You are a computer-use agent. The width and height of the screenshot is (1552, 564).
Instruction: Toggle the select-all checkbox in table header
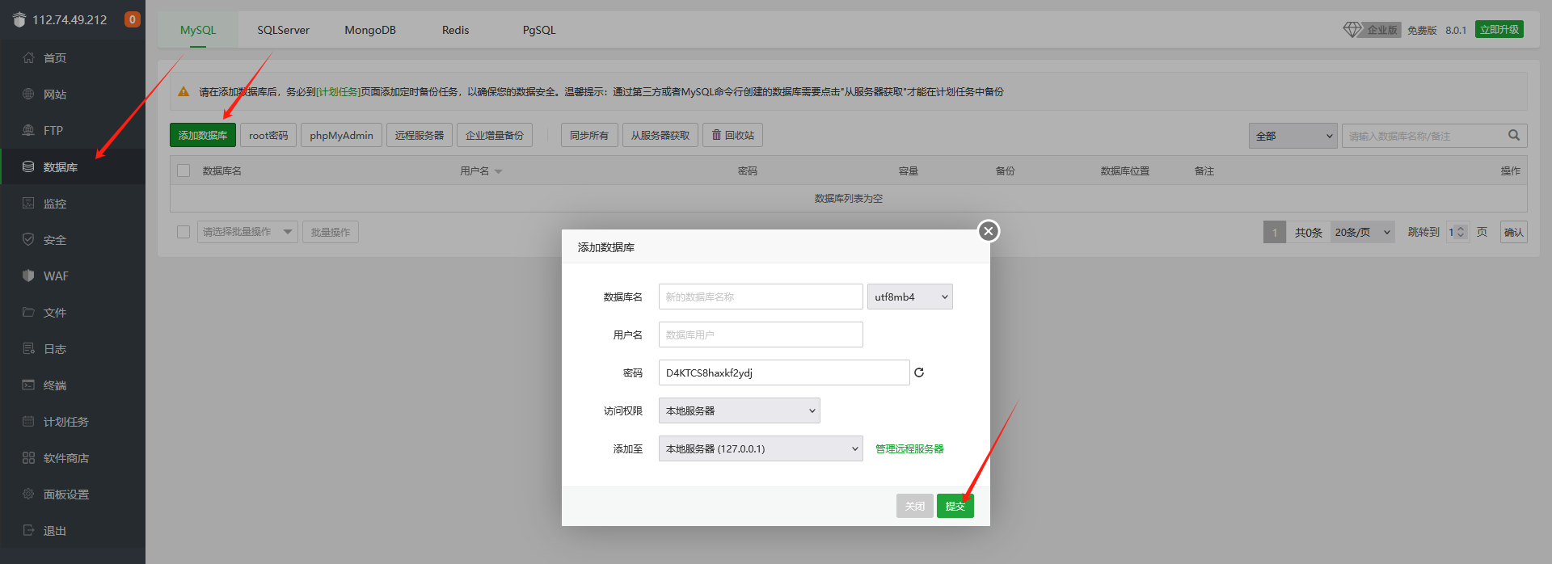pos(183,170)
